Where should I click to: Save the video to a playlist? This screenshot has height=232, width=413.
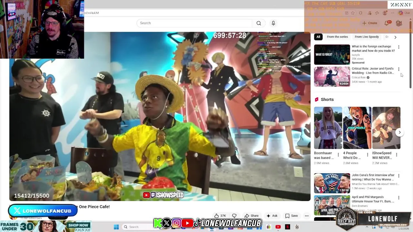(x=291, y=216)
